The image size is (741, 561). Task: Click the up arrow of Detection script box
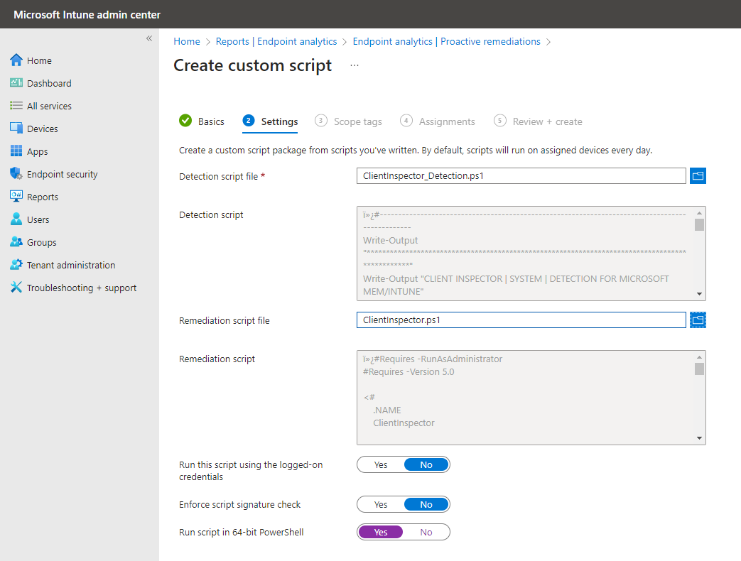(699, 213)
